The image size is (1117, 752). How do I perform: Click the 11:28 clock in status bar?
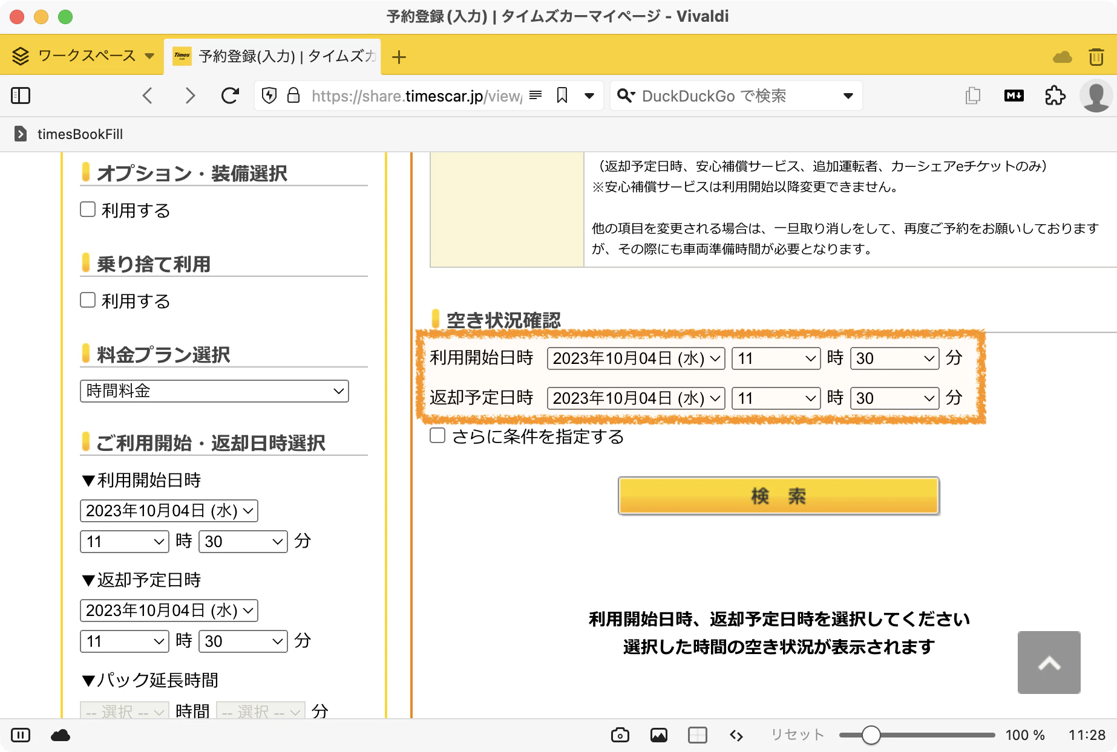point(1087,735)
